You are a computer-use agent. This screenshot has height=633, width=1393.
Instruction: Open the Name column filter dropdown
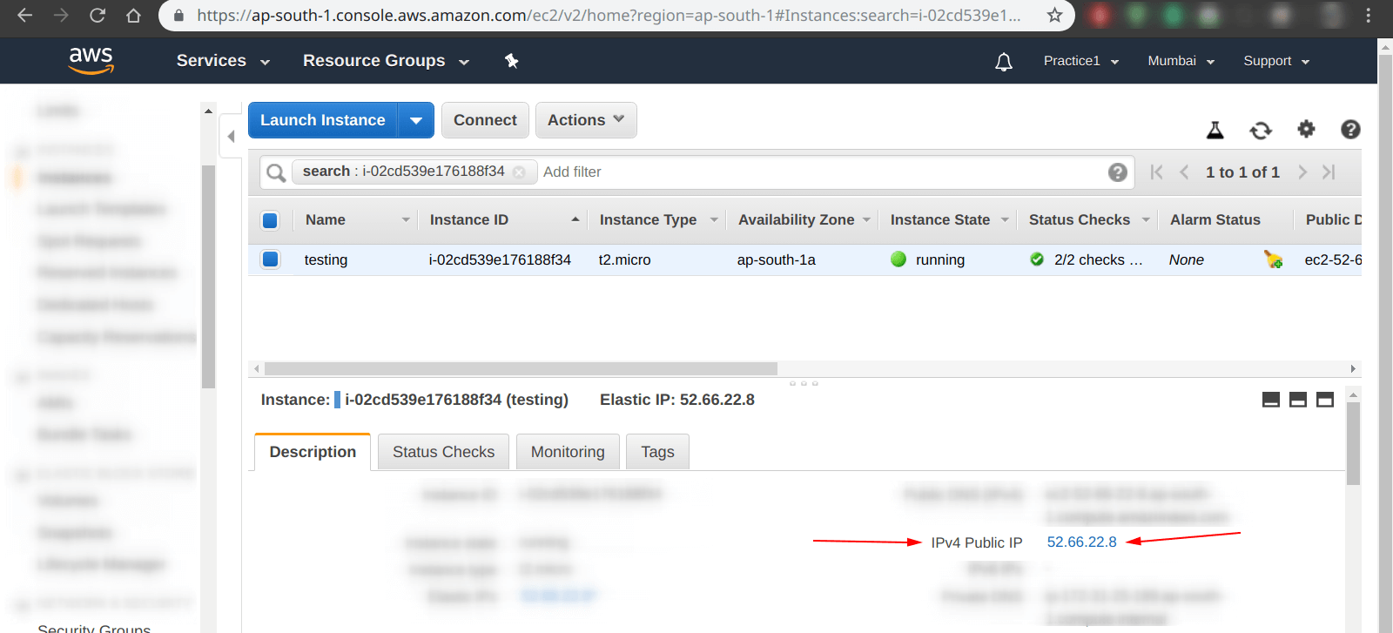click(406, 220)
